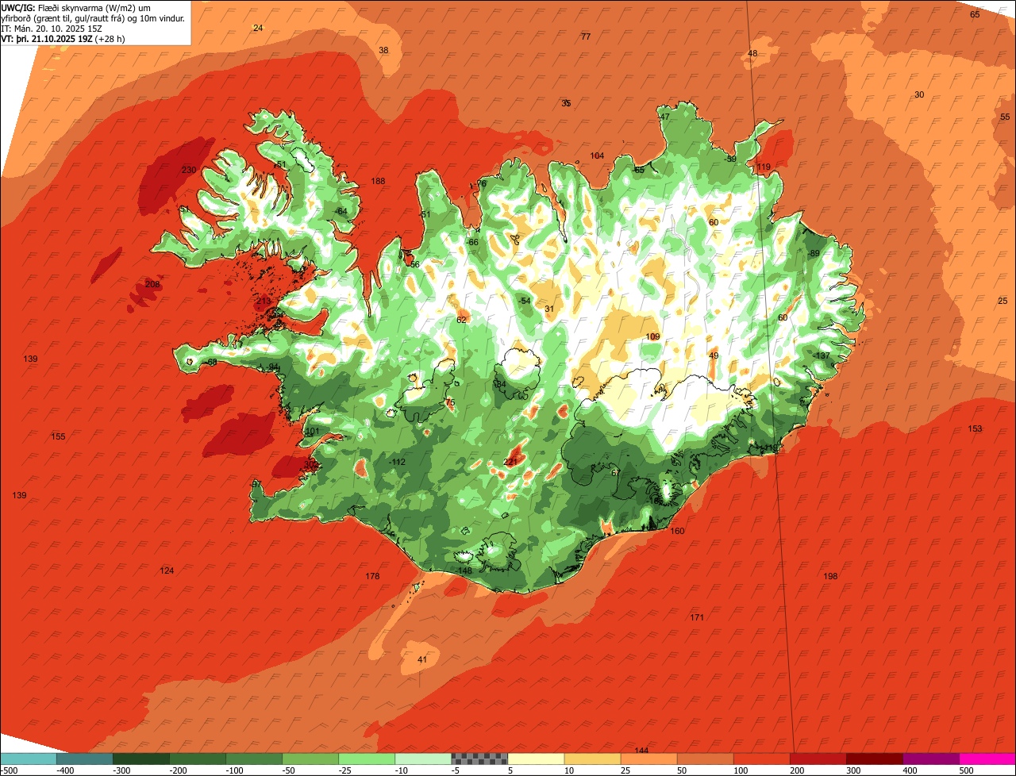This screenshot has height=776, width=1016.
Task: Click the value 155 on the western ocean
Action: (x=58, y=437)
